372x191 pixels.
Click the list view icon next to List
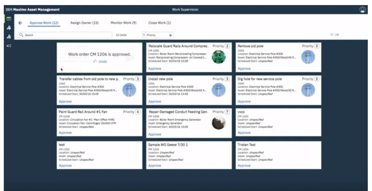click(x=332, y=34)
